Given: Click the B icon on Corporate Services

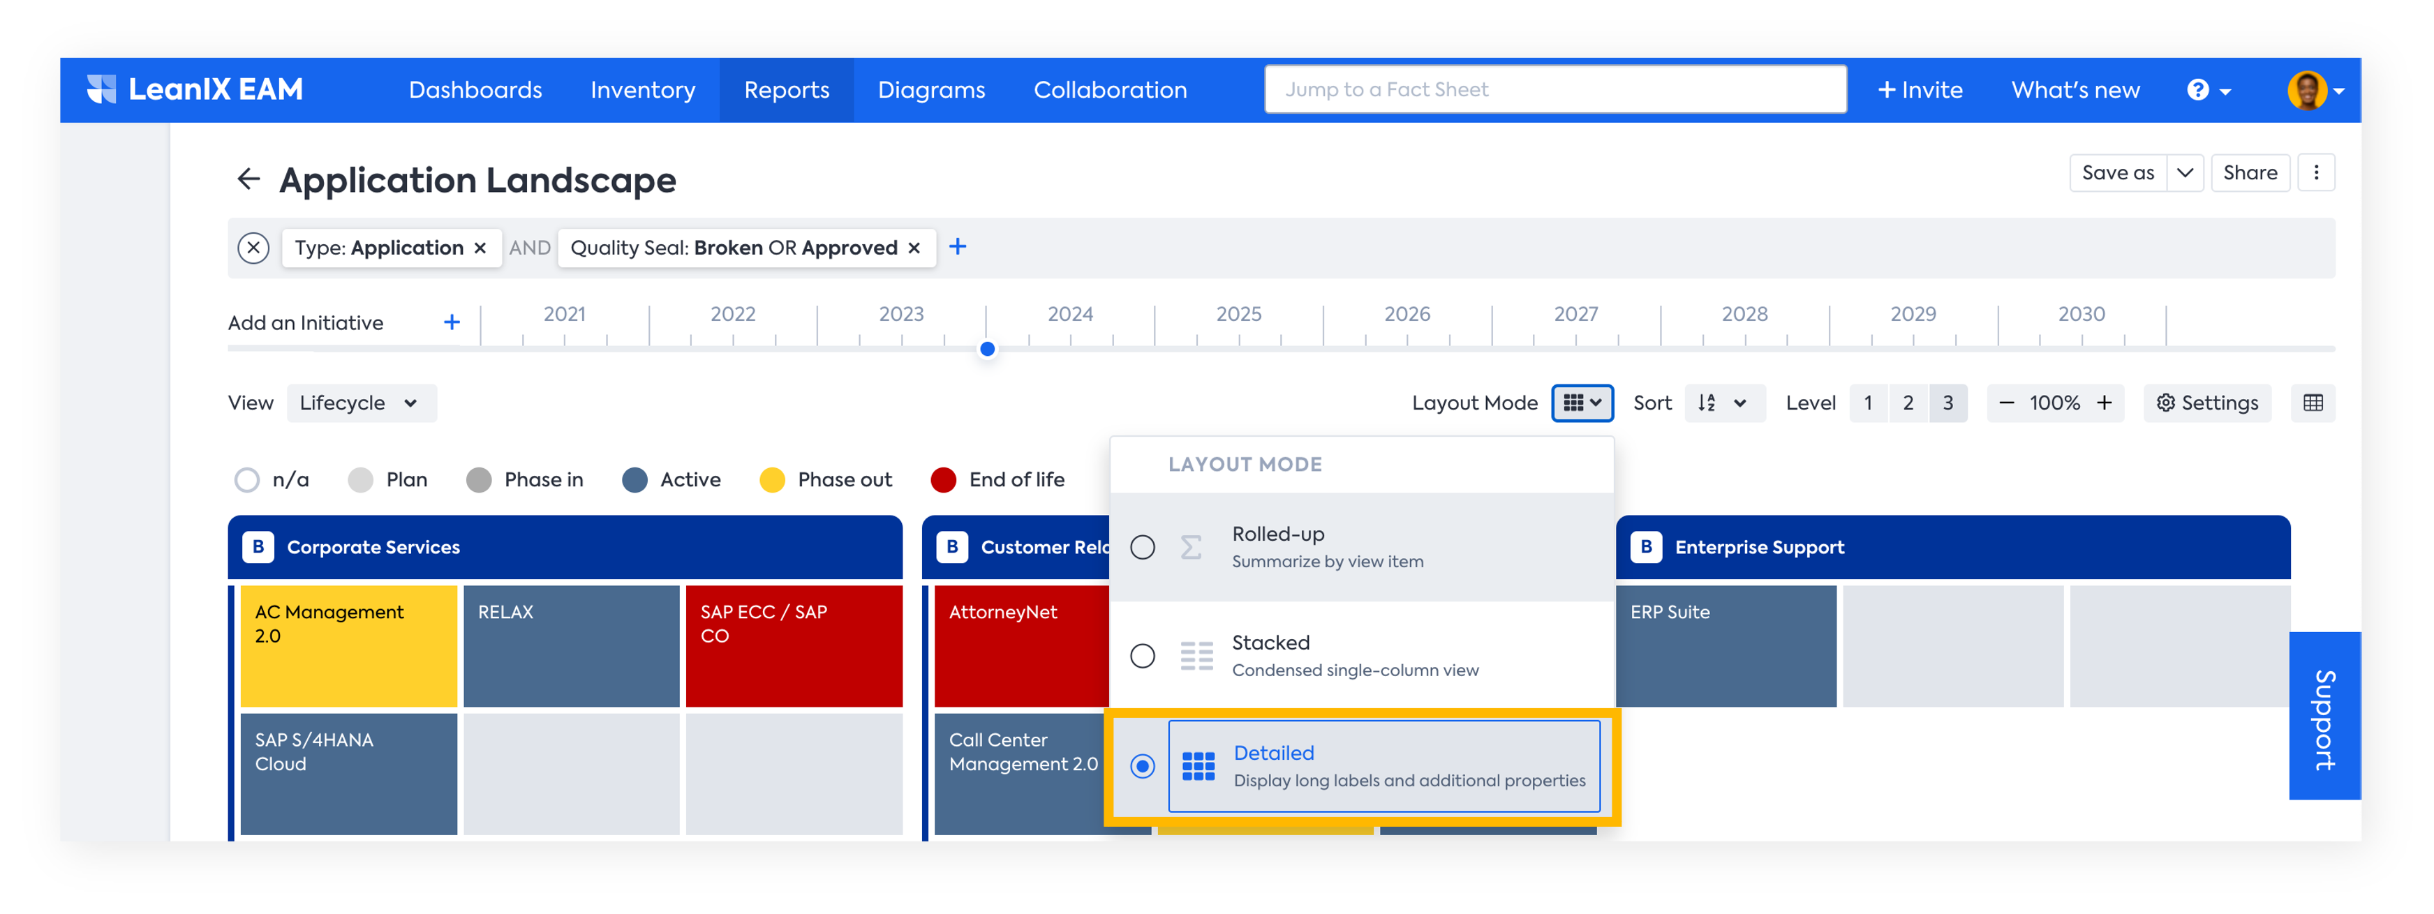Looking at the screenshot, I should [258, 547].
